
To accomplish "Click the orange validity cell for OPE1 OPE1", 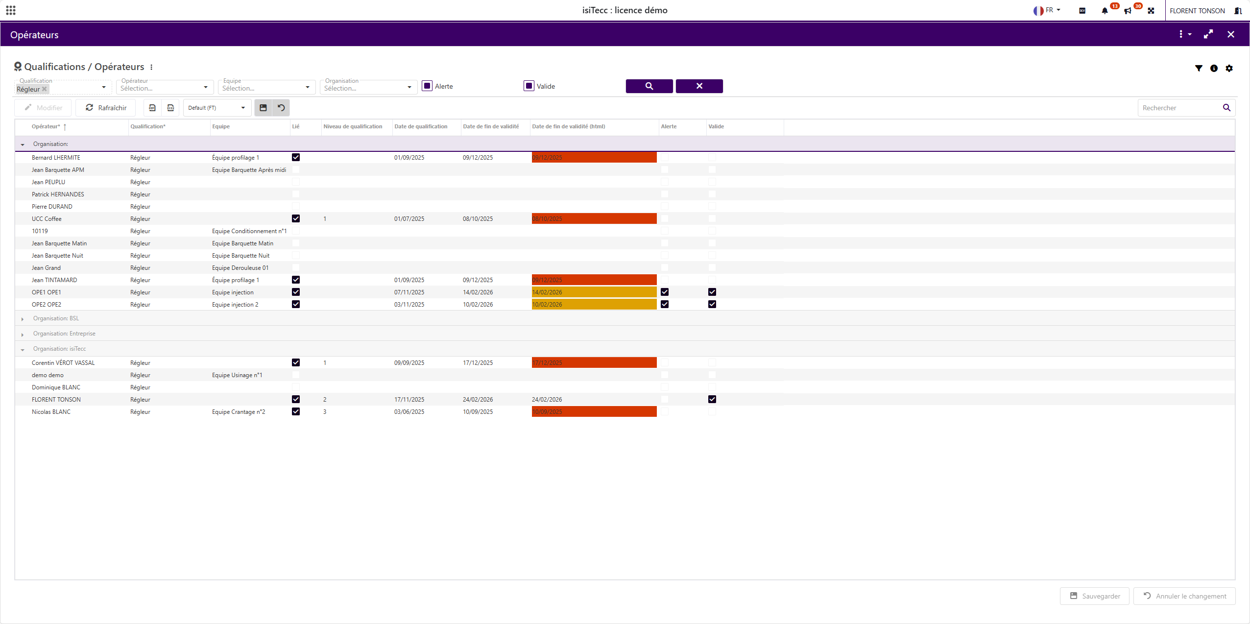I will [594, 292].
